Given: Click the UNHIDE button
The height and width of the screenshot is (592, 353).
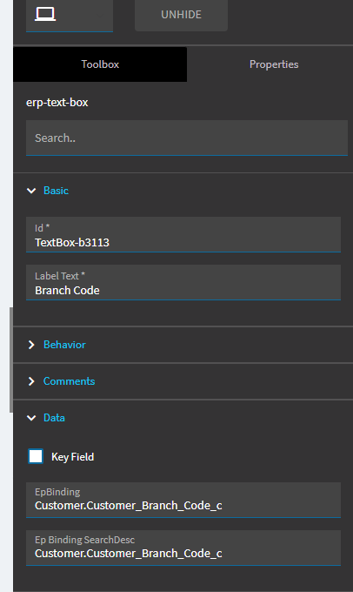Looking at the screenshot, I should click(x=181, y=15).
